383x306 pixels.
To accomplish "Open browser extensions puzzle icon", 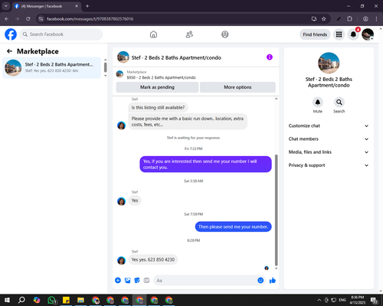I will pyautogui.click(x=349, y=19).
